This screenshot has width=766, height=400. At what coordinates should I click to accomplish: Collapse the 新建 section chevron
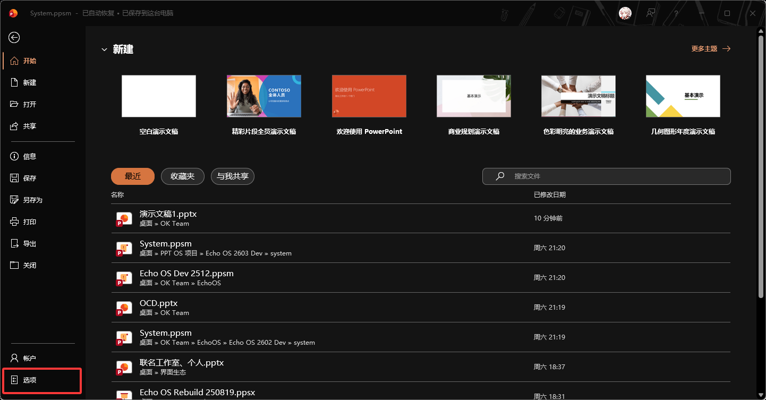104,49
